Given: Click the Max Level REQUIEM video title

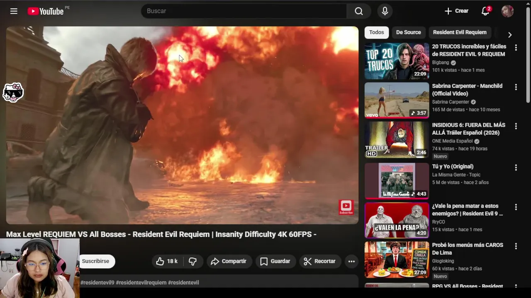Looking at the screenshot, I should 161,234.
